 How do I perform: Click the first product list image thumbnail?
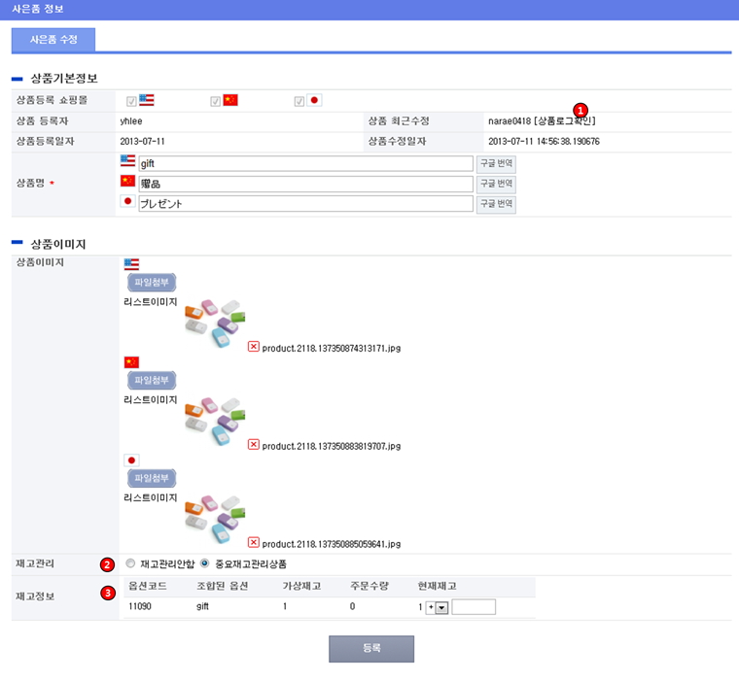tap(215, 322)
